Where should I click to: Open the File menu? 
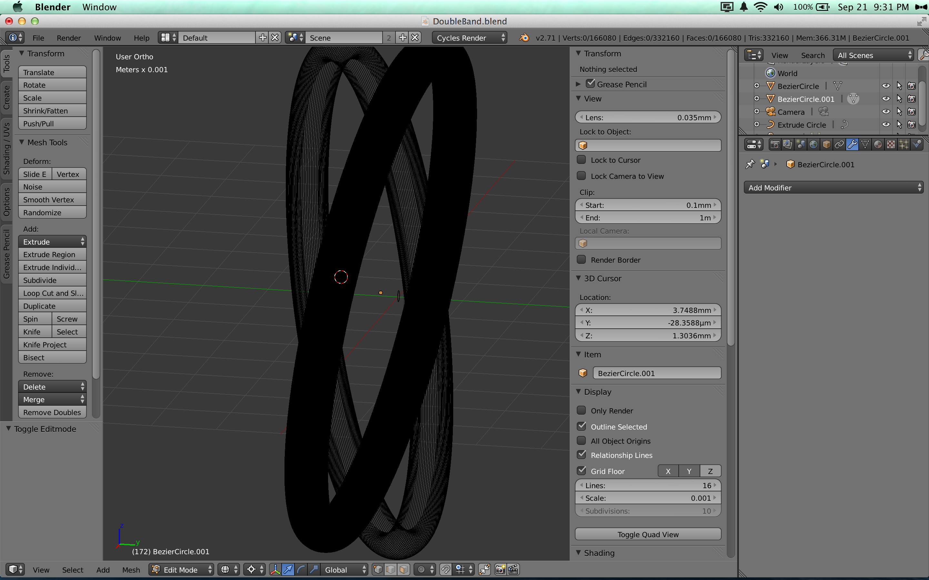point(38,38)
